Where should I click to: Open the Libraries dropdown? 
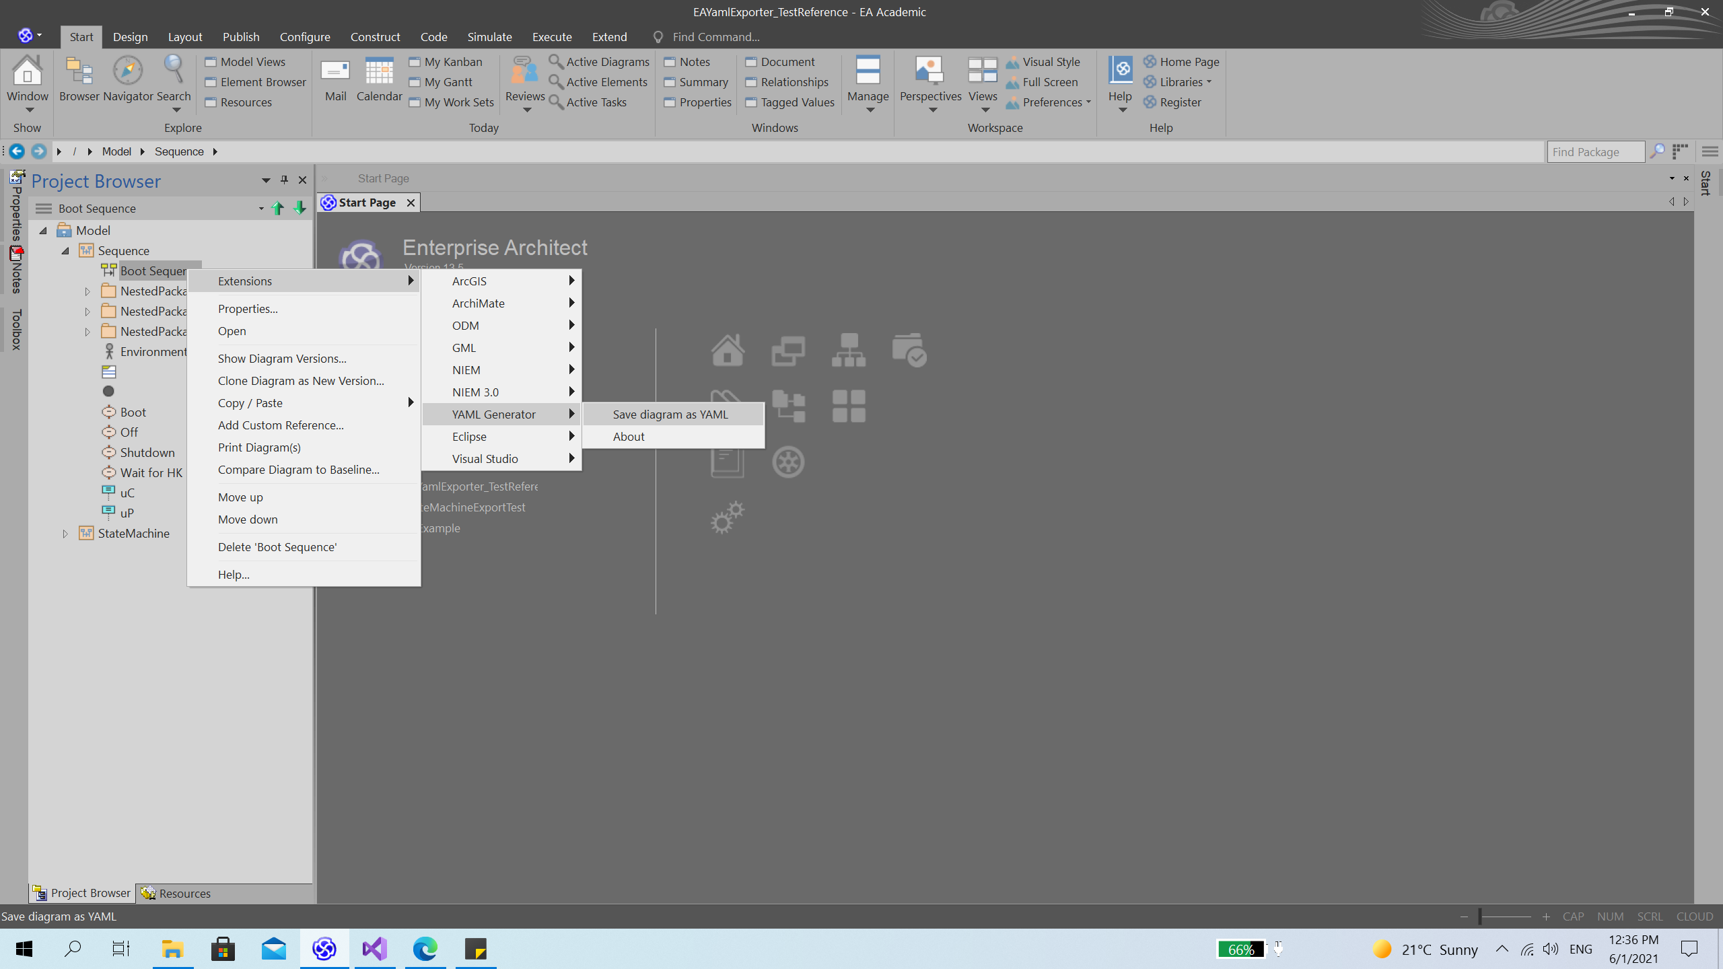tap(1178, 82)
